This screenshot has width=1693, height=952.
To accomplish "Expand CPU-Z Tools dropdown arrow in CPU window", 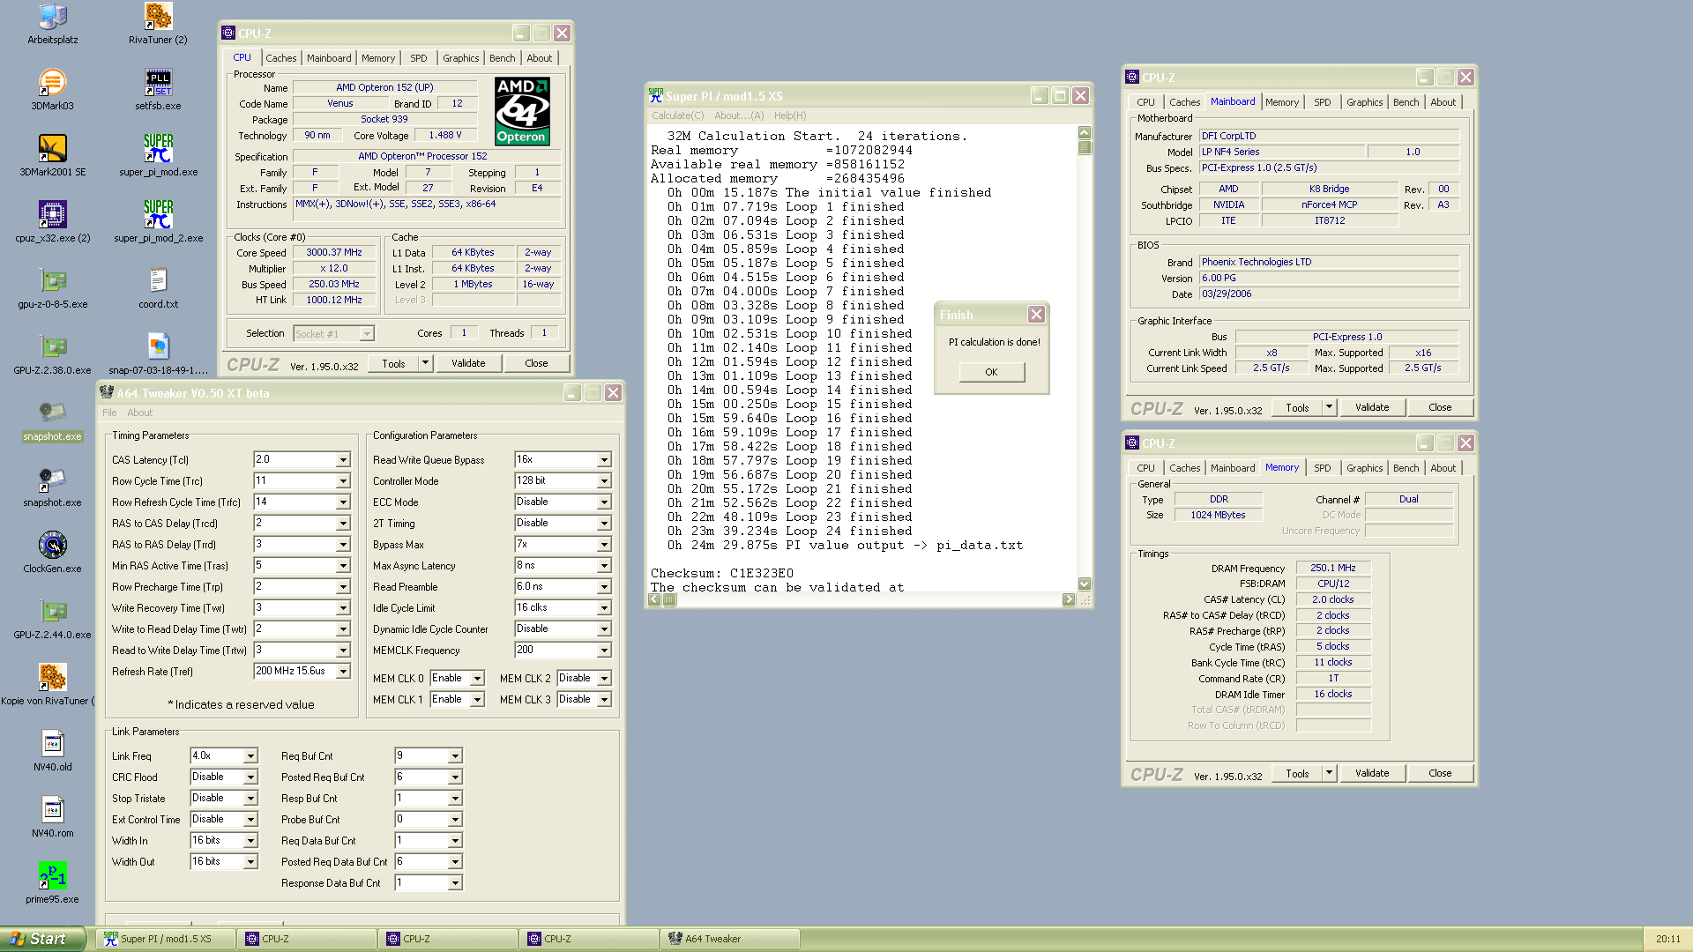I will [x=425, y=362].
